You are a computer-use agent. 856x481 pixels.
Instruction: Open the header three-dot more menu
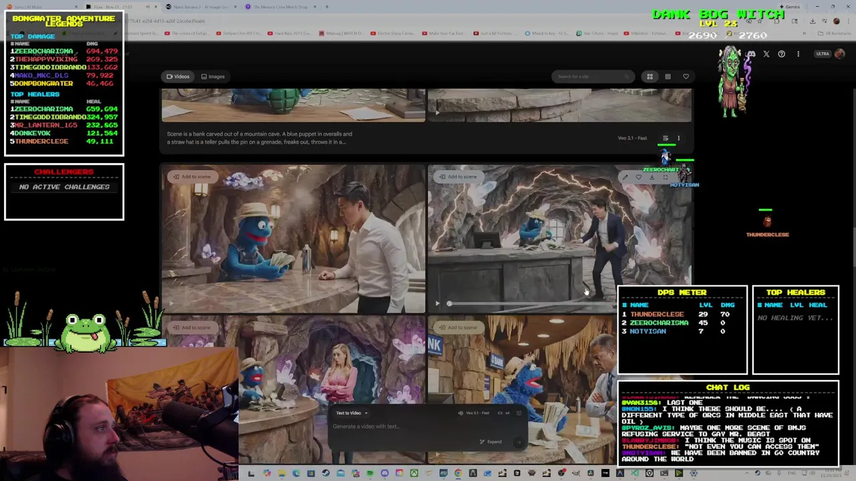[798, 54]
